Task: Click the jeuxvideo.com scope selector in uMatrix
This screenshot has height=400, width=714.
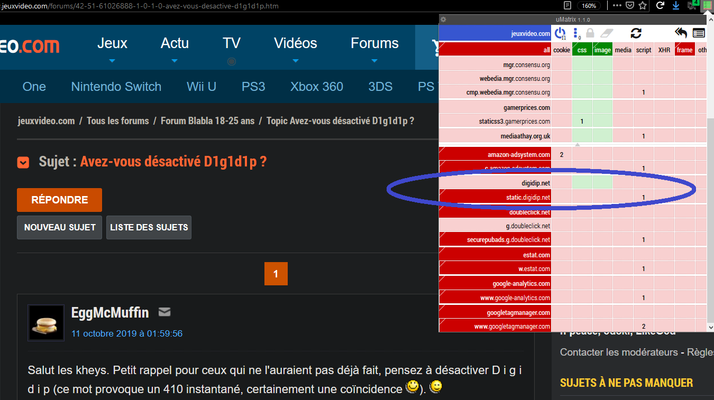Action: pos(495,33)
